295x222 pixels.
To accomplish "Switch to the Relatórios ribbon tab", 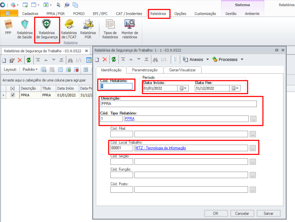I will [x=158, y=14].
